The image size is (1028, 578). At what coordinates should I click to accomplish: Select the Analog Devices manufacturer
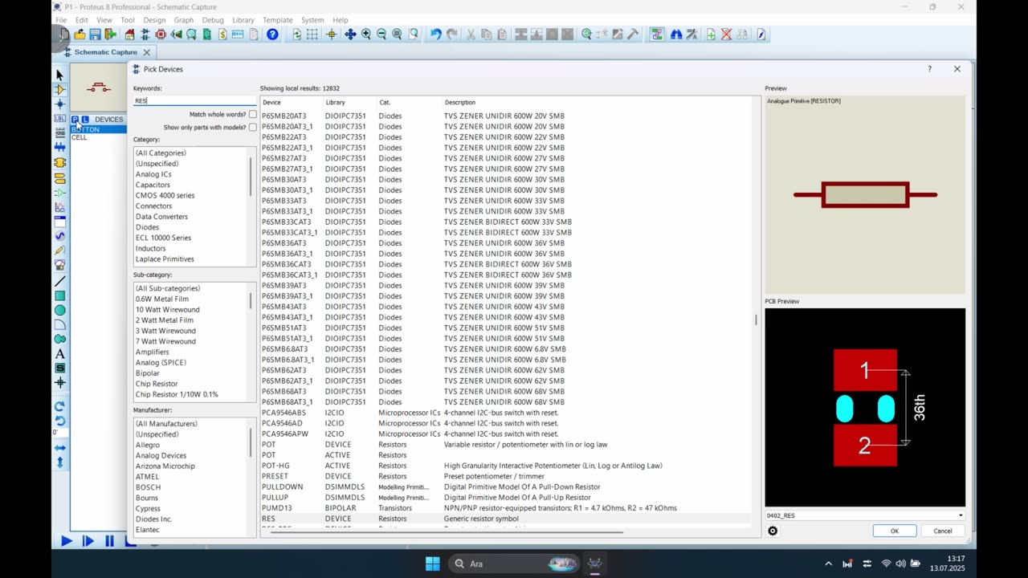click(161, 455)
